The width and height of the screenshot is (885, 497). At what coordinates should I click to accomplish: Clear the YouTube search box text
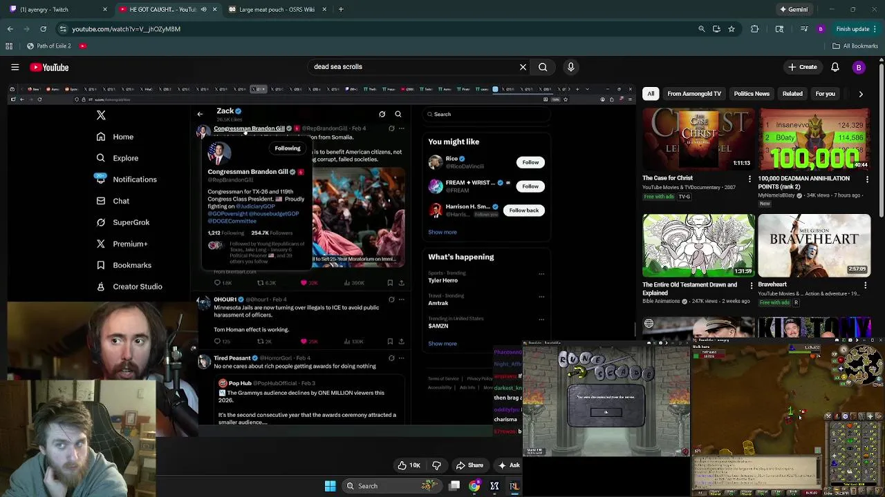[523, 67]
